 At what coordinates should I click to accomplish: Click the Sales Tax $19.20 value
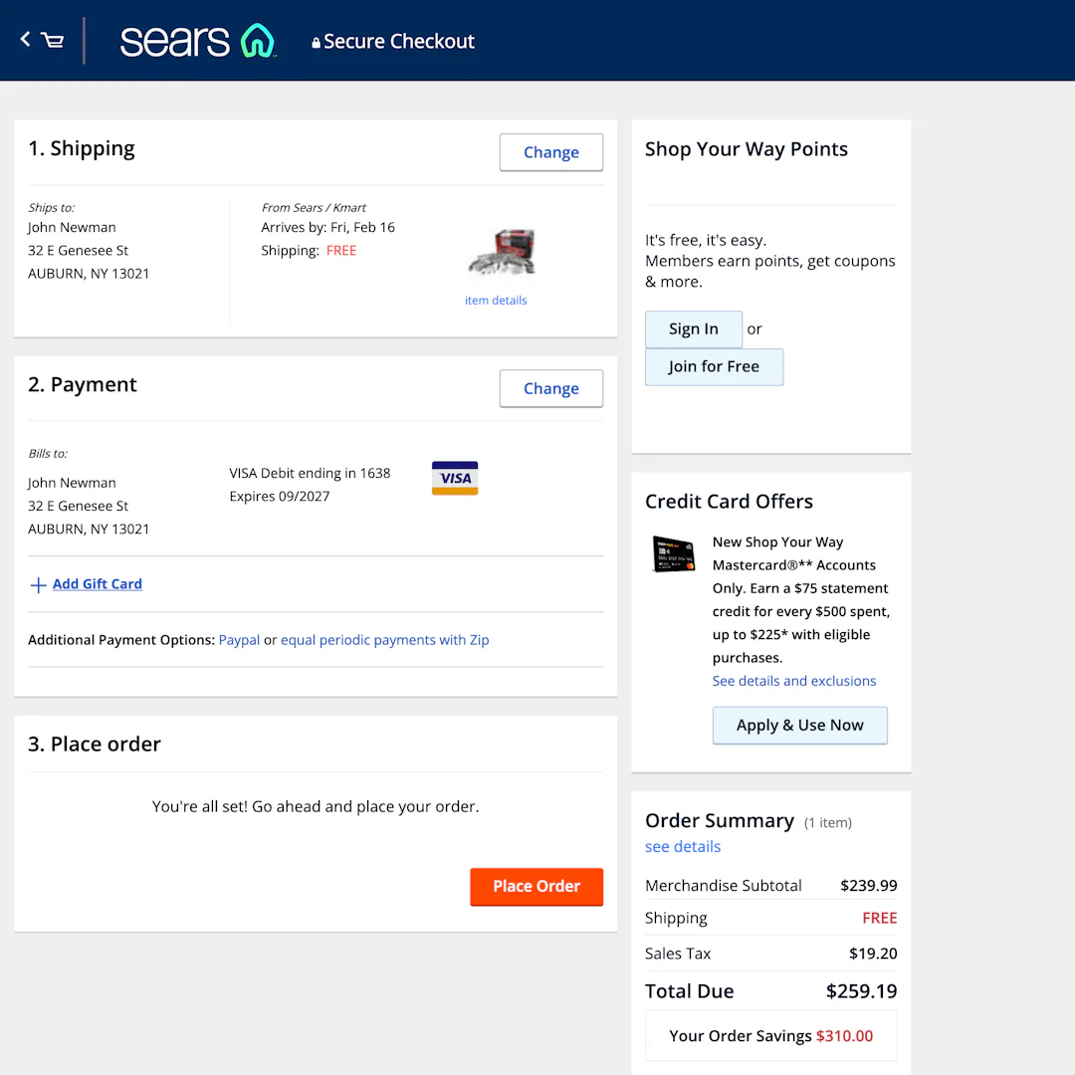pyautogui.click(x=873, y=954)
